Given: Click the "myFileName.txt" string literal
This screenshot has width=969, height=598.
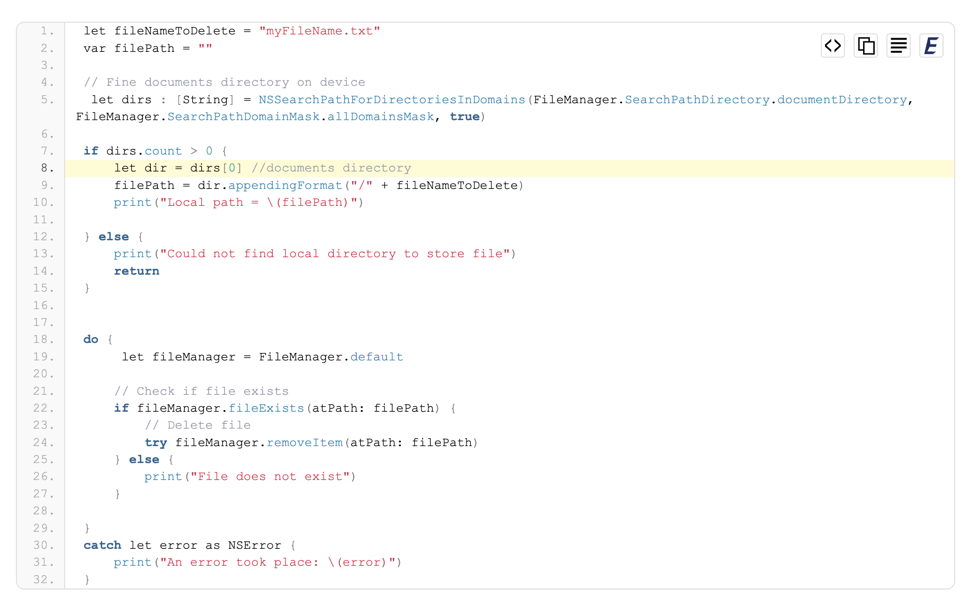Looking at the screenshot, I should click(319, 31).
